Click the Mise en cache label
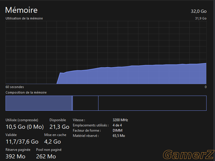The width and height of the screenshot is (215, 161). coord(55,135)
